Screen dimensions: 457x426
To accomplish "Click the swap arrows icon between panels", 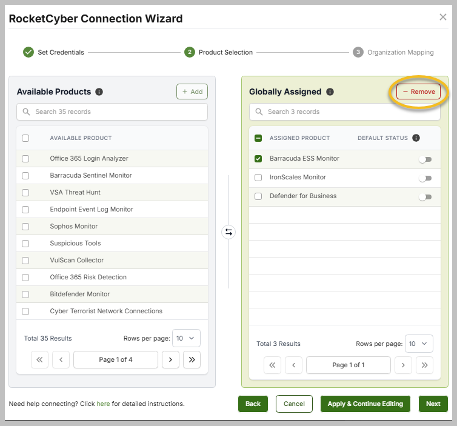I will 228,232.
